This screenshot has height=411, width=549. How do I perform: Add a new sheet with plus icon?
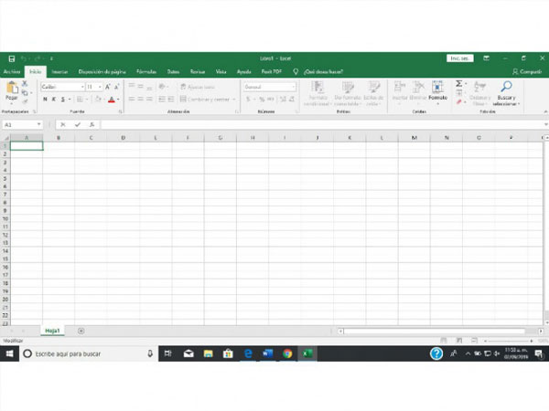coord(81,331)
